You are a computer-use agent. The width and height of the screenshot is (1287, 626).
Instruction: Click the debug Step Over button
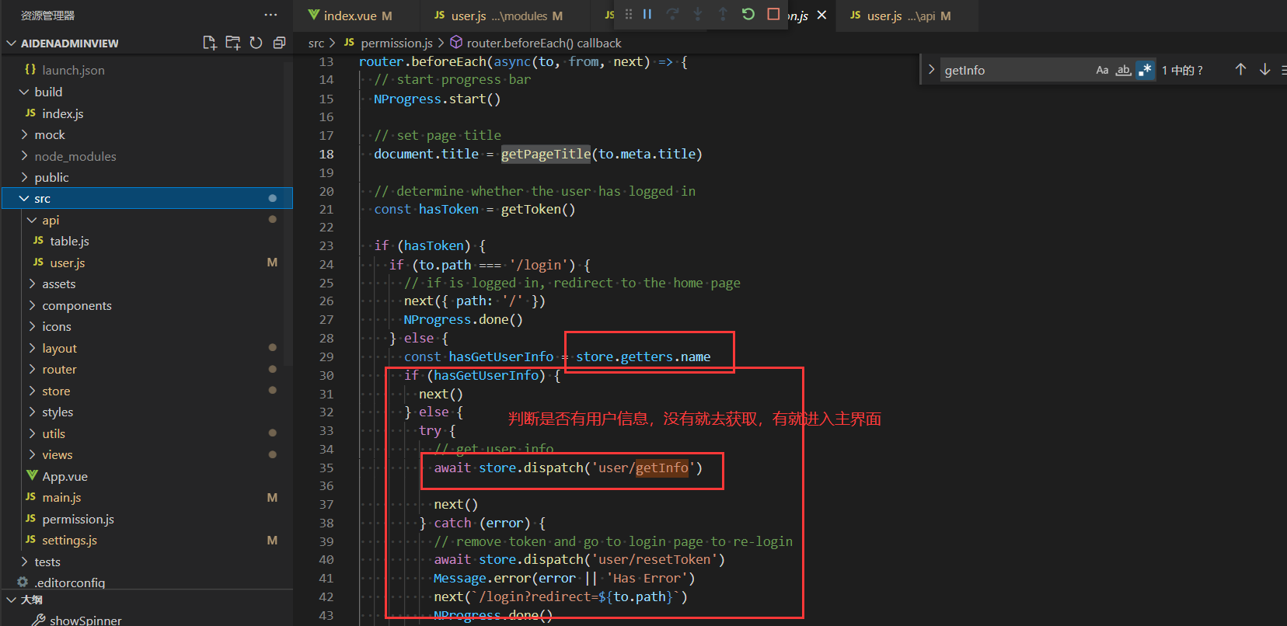click(x=672, y=14)
